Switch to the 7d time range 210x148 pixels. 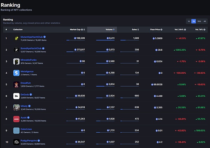point(194,21)
